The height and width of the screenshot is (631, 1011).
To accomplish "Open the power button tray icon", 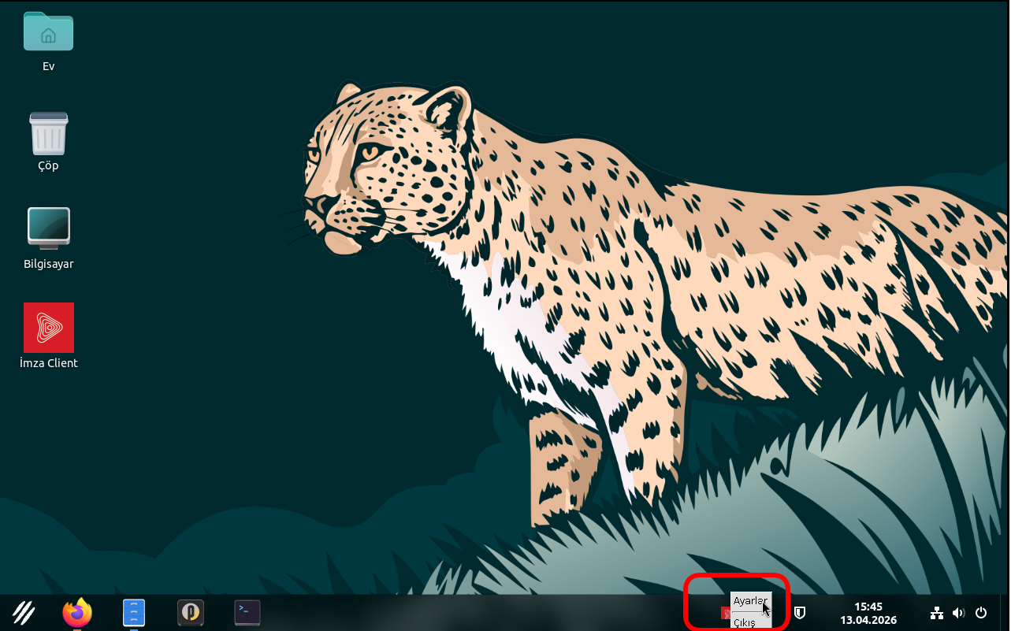I will 981,612.
